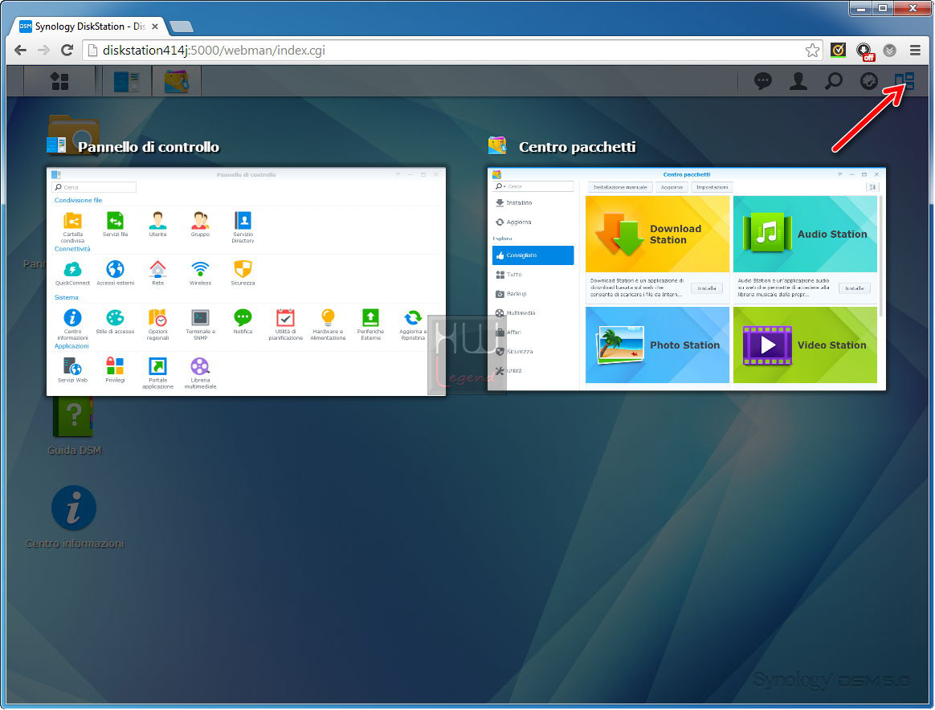
Task: Open the DSM notifications speech-bubble icon
Action: click(x=762, y=81)
